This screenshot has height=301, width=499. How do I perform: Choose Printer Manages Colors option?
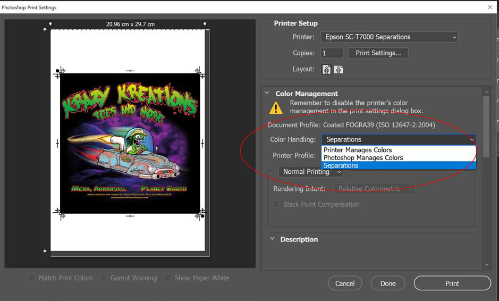[x=399, y=150]
